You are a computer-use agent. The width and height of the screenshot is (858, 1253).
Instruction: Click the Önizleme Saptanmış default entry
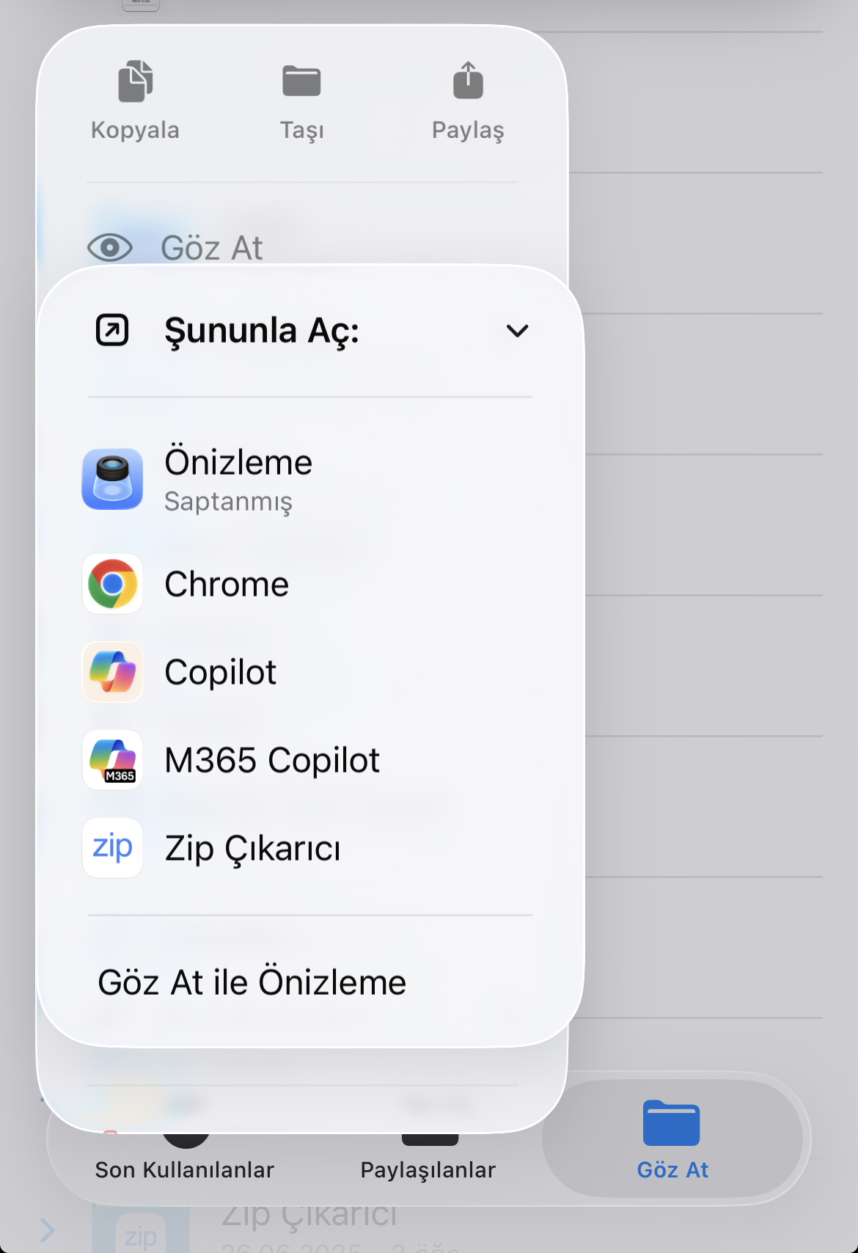point(309,479)
